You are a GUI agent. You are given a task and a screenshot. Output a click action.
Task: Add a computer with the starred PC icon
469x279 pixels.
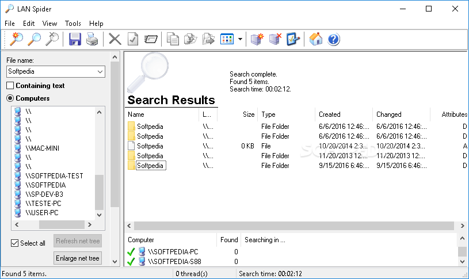coord(257,39)
